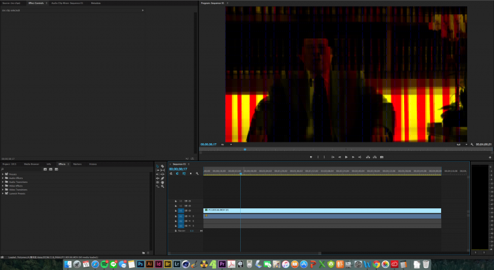
Task: Go to Out point in Program Monitor
Action: coord(360,157)
